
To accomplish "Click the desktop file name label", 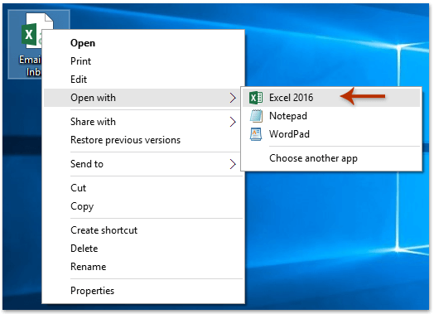I will coord(30,66).
